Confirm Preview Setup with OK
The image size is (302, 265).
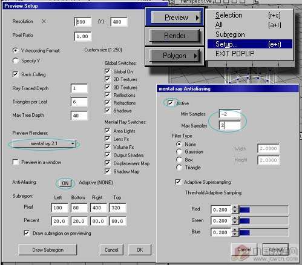point(140,250)
